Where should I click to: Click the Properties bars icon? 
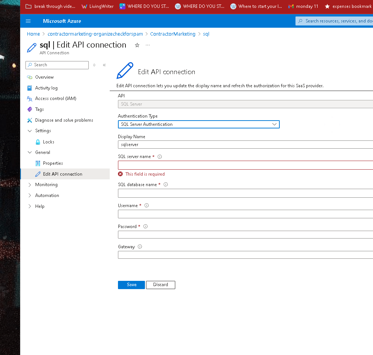click(38, 163)
